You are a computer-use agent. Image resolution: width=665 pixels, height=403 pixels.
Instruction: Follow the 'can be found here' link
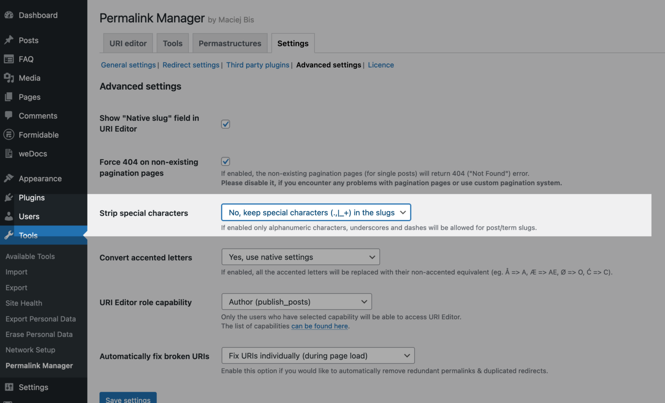[x=320, y=326]
